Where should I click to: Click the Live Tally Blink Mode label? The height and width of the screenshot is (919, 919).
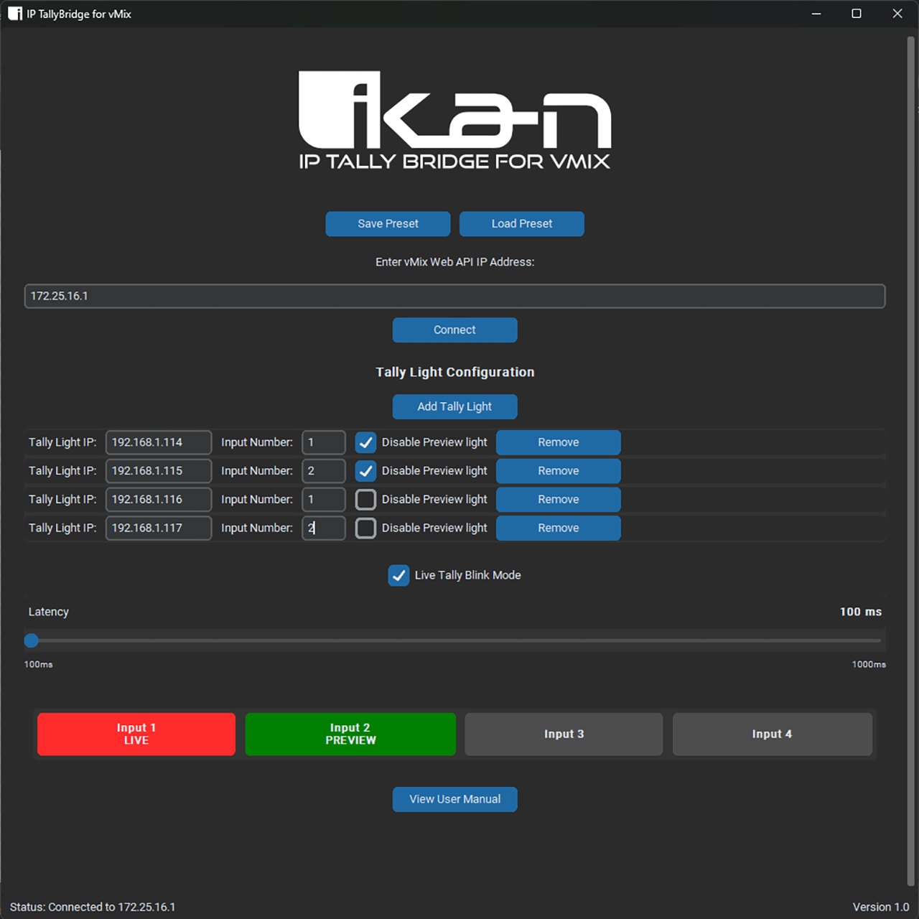pyautogui.click(x=467, y=575)
